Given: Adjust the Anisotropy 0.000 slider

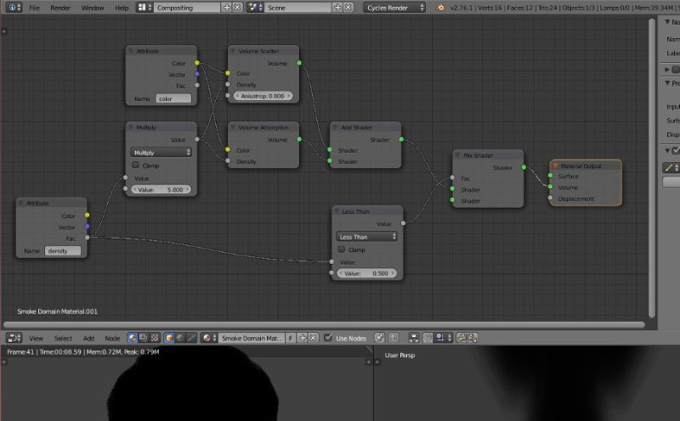Looking at the screenshot, I should tap(263, 96).
